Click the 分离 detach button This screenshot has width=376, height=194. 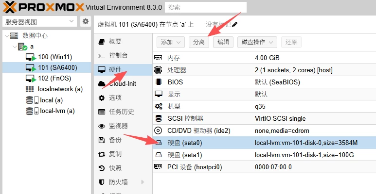(x=199, y=42)
